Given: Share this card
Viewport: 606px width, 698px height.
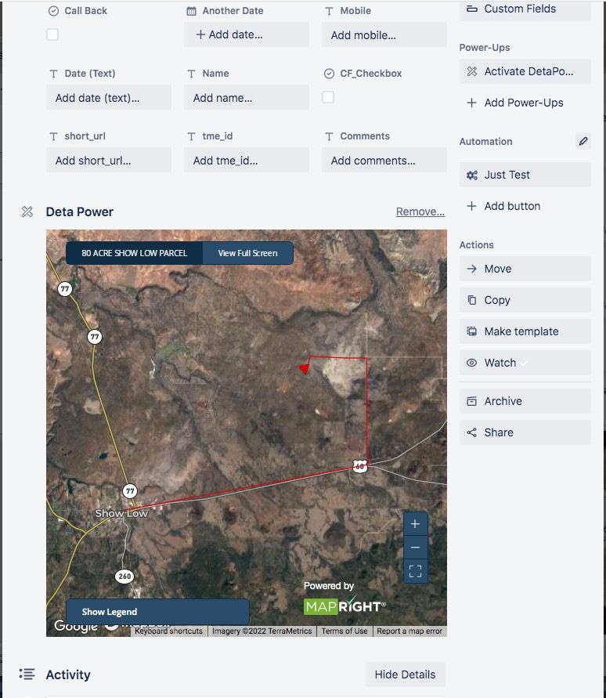Looking at the screenshot, I should pos(525,432).
